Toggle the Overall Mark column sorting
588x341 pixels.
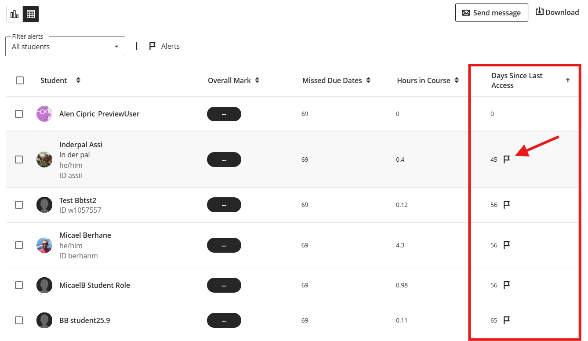tap(258, 80)
